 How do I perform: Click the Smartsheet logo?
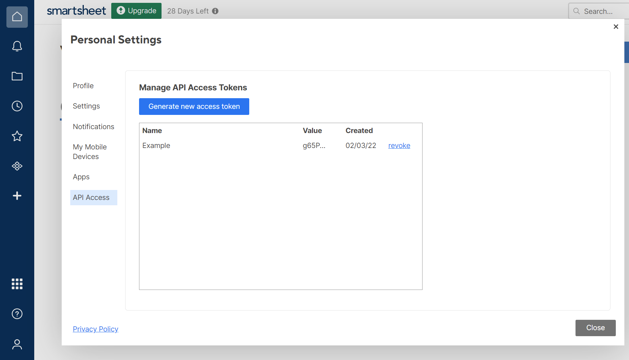[76, 10]
